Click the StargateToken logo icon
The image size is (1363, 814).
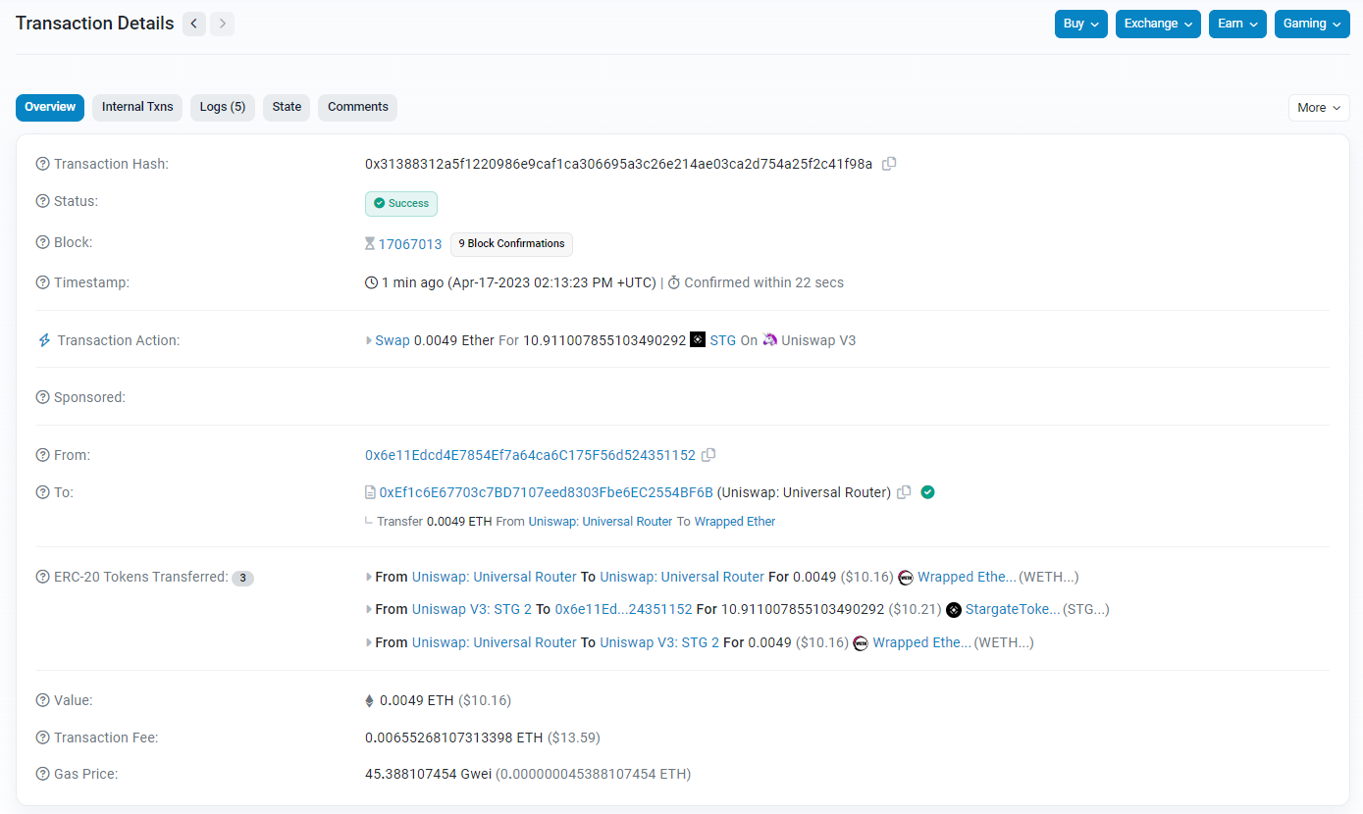[953, 610]
